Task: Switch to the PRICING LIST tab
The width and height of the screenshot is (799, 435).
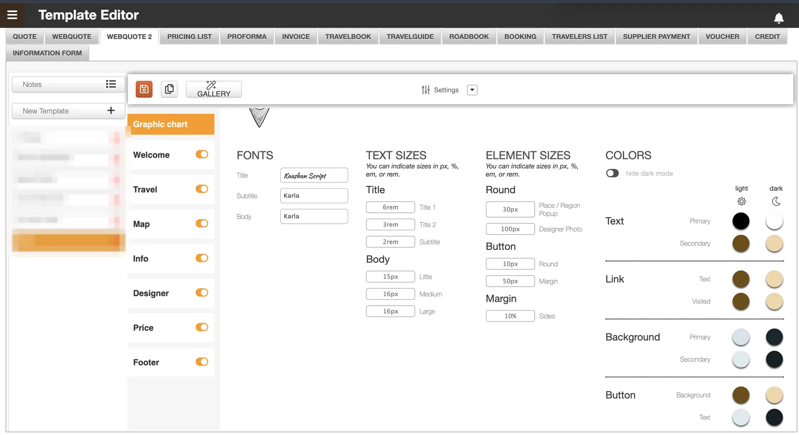Action: pos(189,36)
